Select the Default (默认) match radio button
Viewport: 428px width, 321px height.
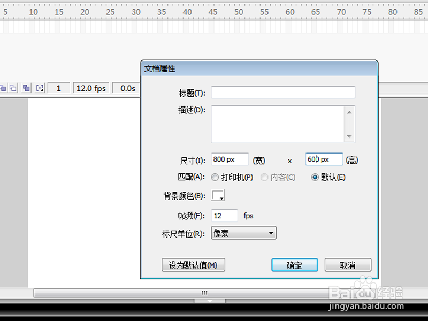coord(315,178)
